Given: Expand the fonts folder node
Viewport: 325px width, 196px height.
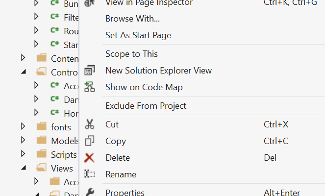Looking at the screenshot, I should point(23,127).
